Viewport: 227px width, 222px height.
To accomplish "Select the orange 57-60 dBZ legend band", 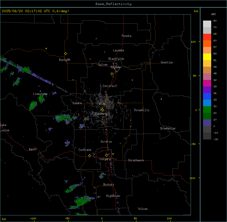I will 207,44.
